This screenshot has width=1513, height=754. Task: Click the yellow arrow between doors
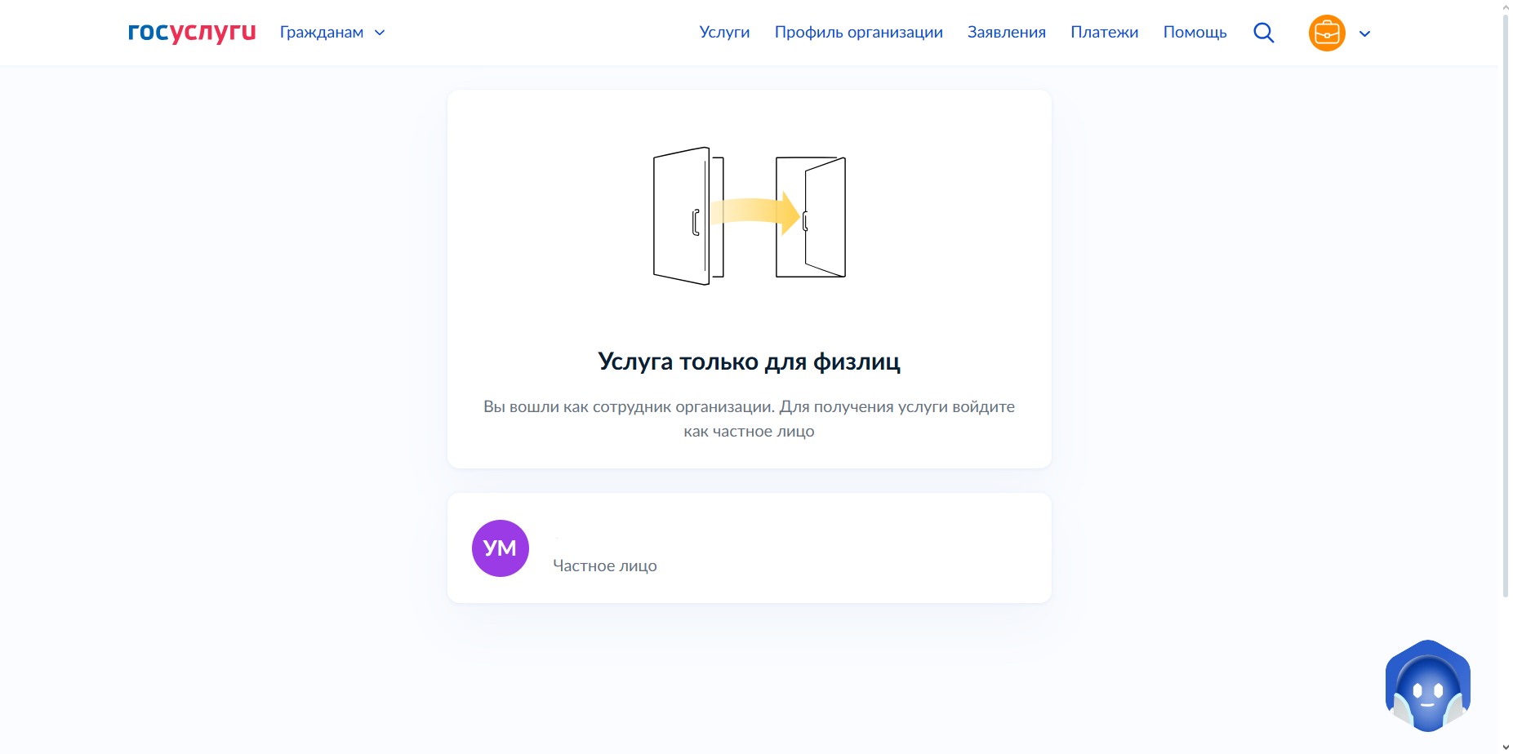754,212
